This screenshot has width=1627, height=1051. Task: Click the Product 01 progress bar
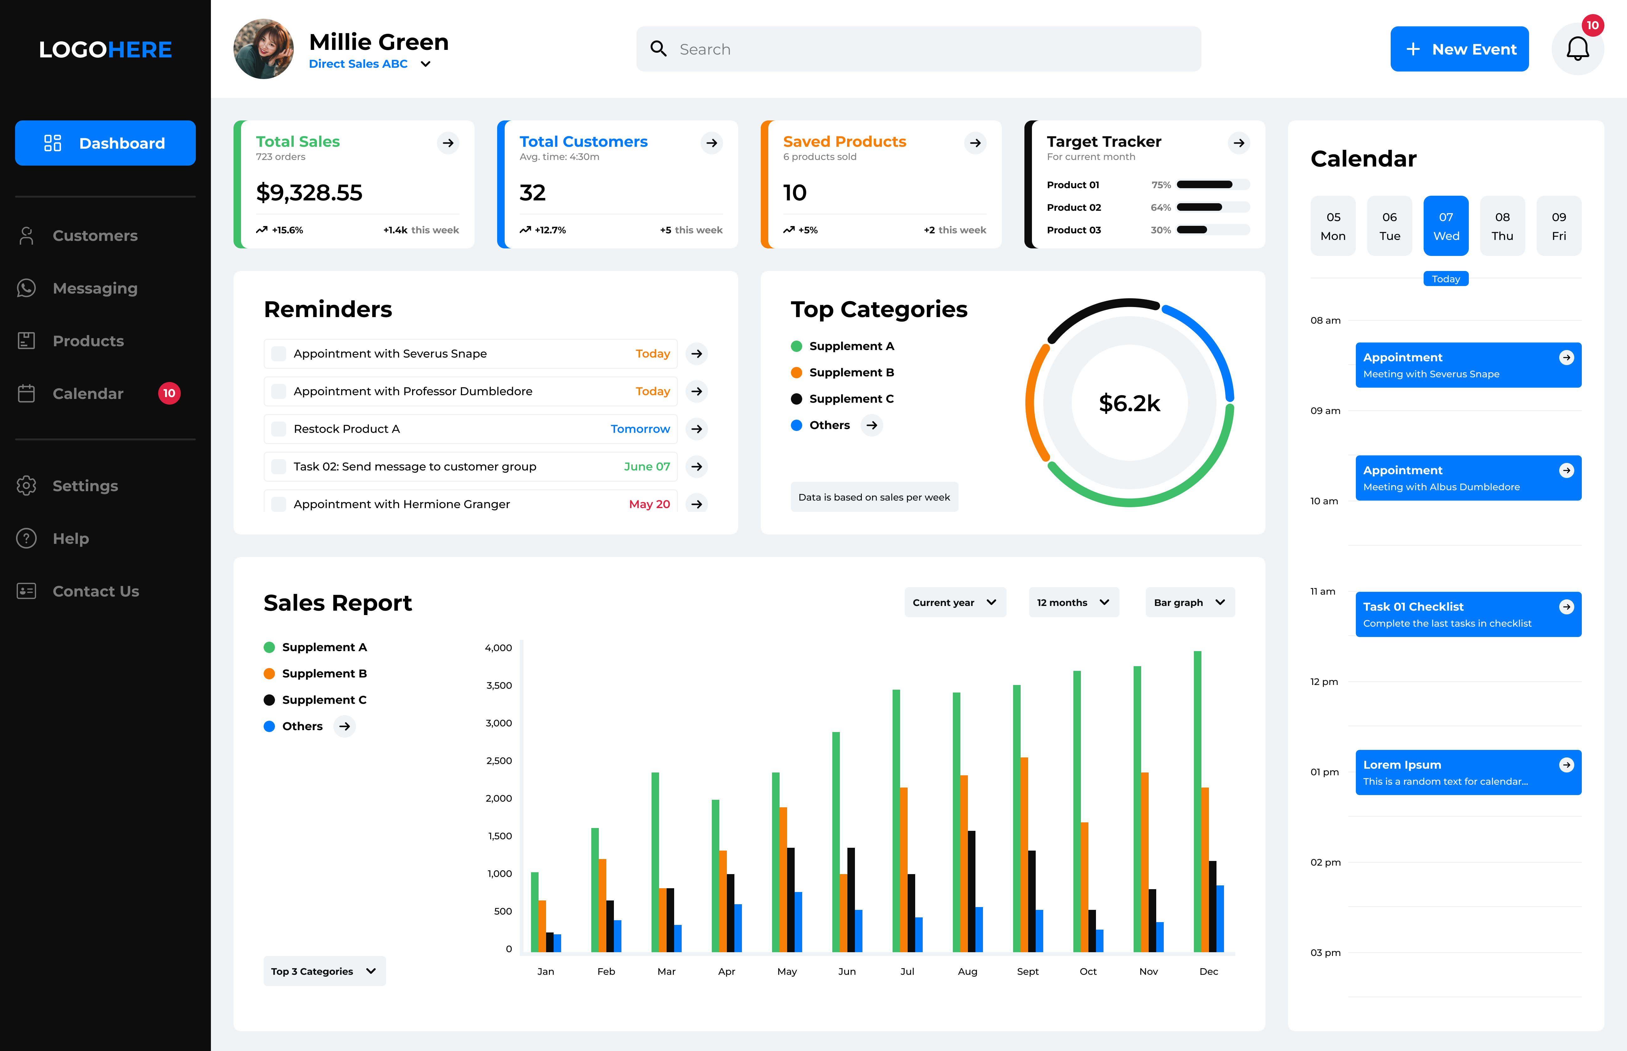[x=1213, y=184]
